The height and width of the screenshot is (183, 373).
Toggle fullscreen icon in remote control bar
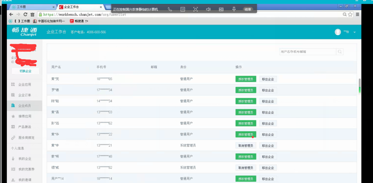pyautogui.click(x=195, y=9)
